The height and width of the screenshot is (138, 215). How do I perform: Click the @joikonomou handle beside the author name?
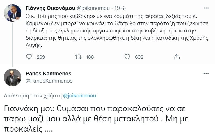93,7
